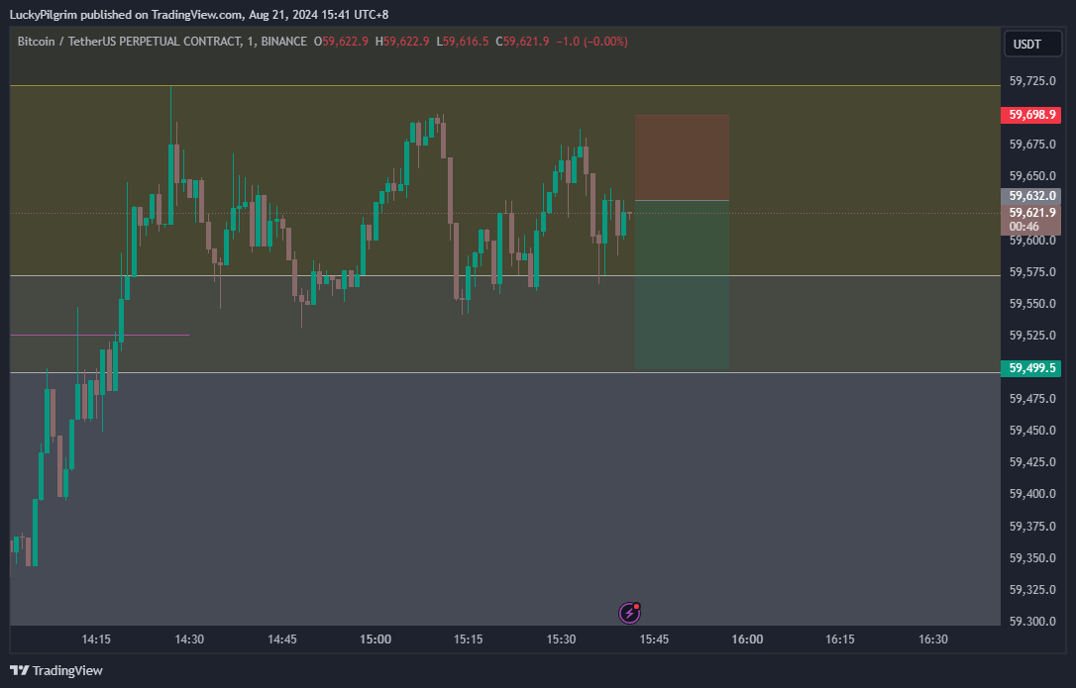The height and width of the screenshot is (688, 1076).
Task: Click the gray 59,632.0 entry price label
Action: [x=1030, y=196]
